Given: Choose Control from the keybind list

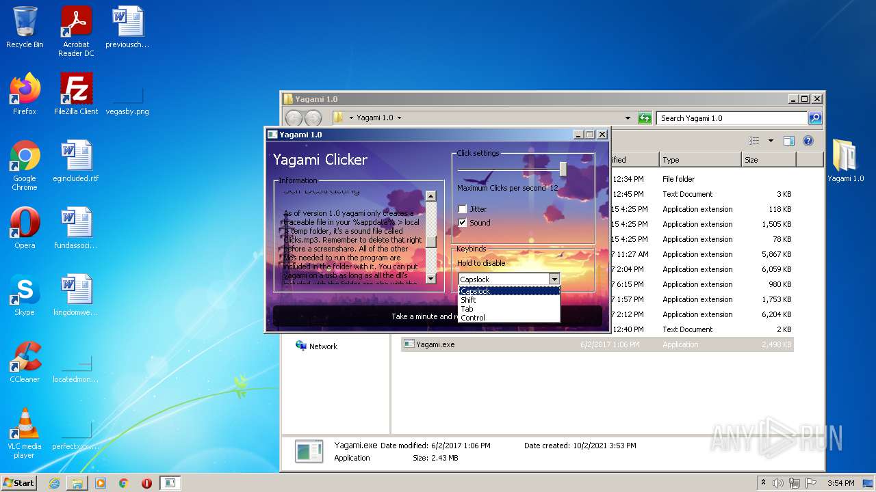Looking at the screenshot, I should coord(508,318).
